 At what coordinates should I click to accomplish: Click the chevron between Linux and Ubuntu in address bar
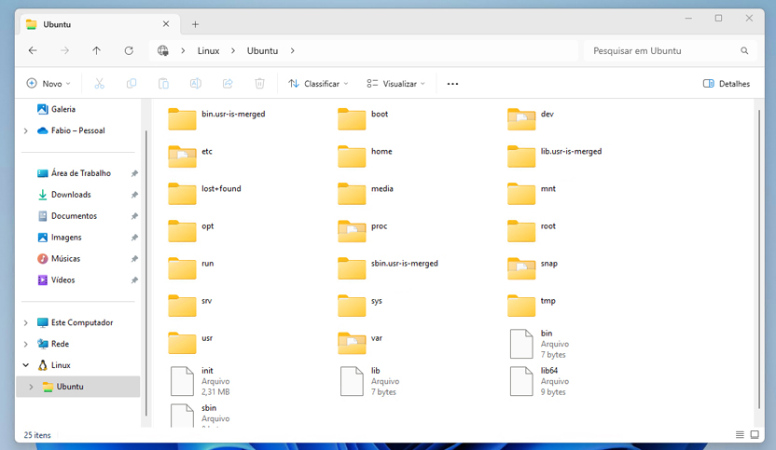click(x=233, y=50)
